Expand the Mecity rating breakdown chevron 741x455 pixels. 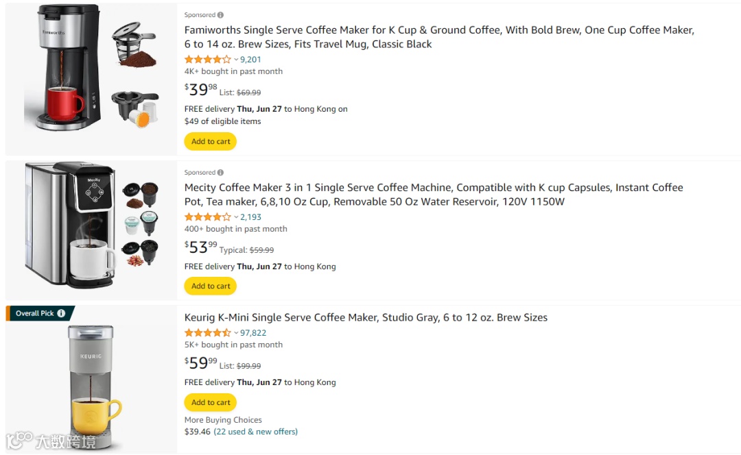[236, 217]
